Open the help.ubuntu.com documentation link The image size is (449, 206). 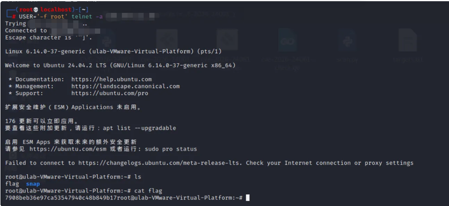click(111, 80)
